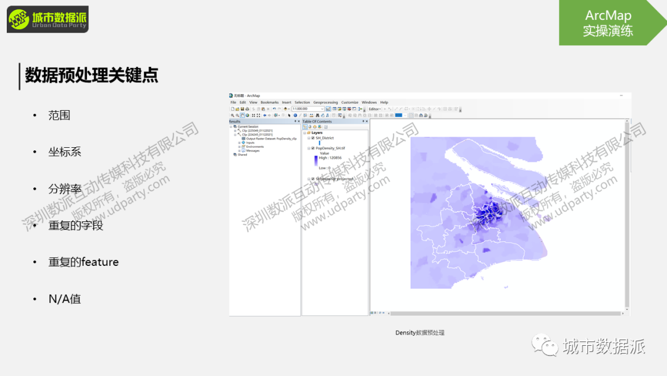Open the Help menu
Screen dimensions: 667x376
click(x=384, y=102)
